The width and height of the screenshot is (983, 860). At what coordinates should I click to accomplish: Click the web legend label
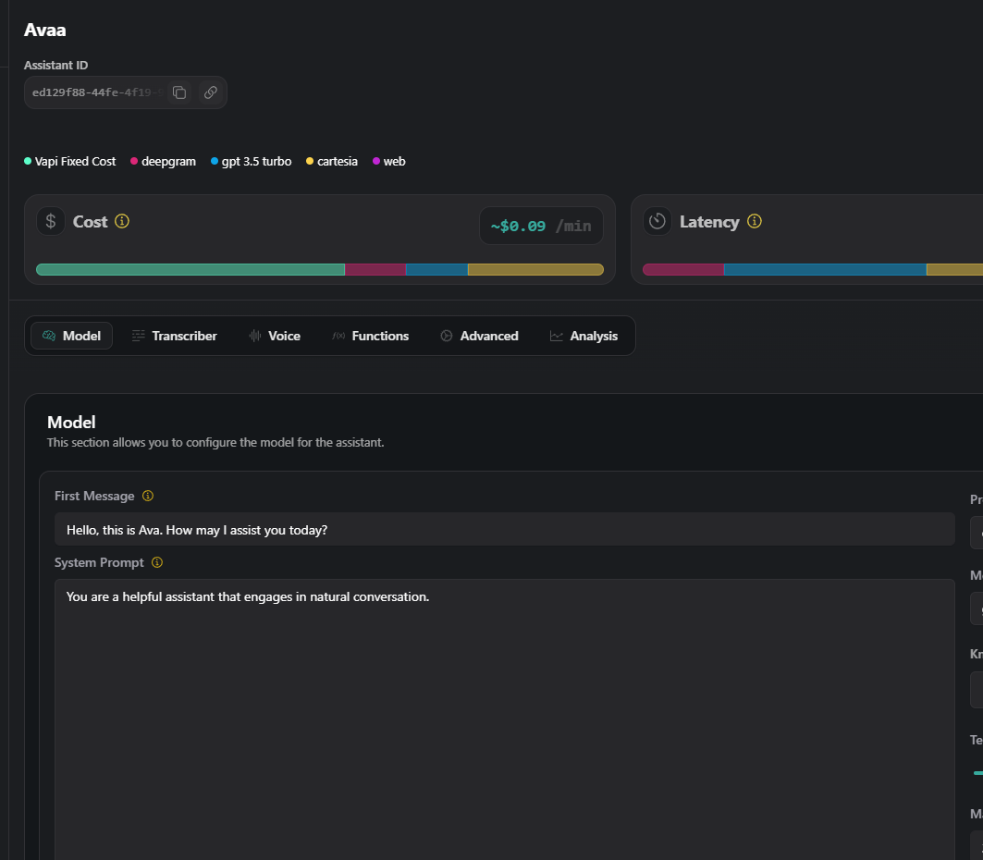click(394, 162)
